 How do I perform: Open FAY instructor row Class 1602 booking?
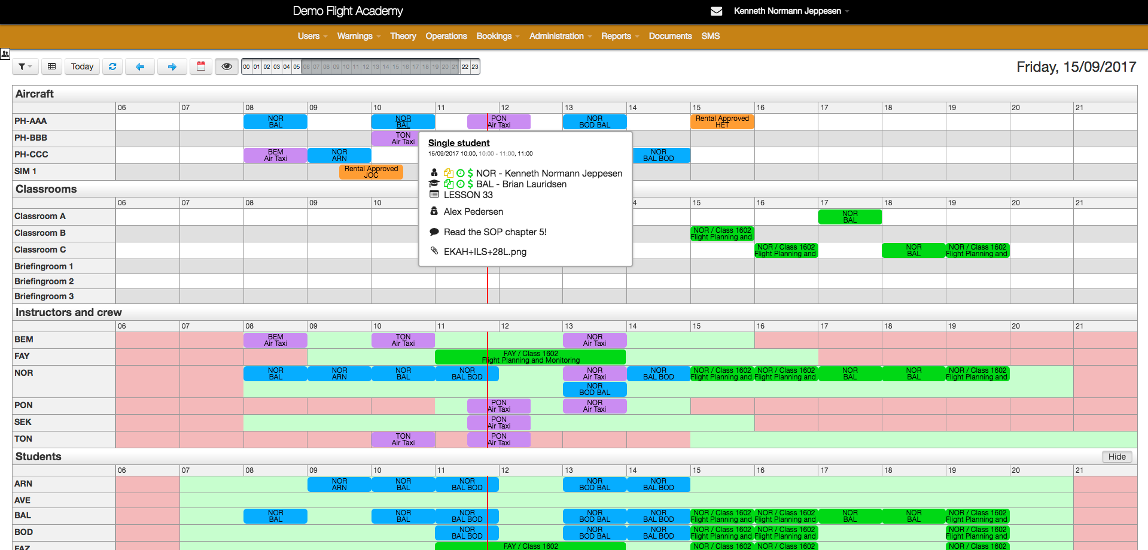531,357
